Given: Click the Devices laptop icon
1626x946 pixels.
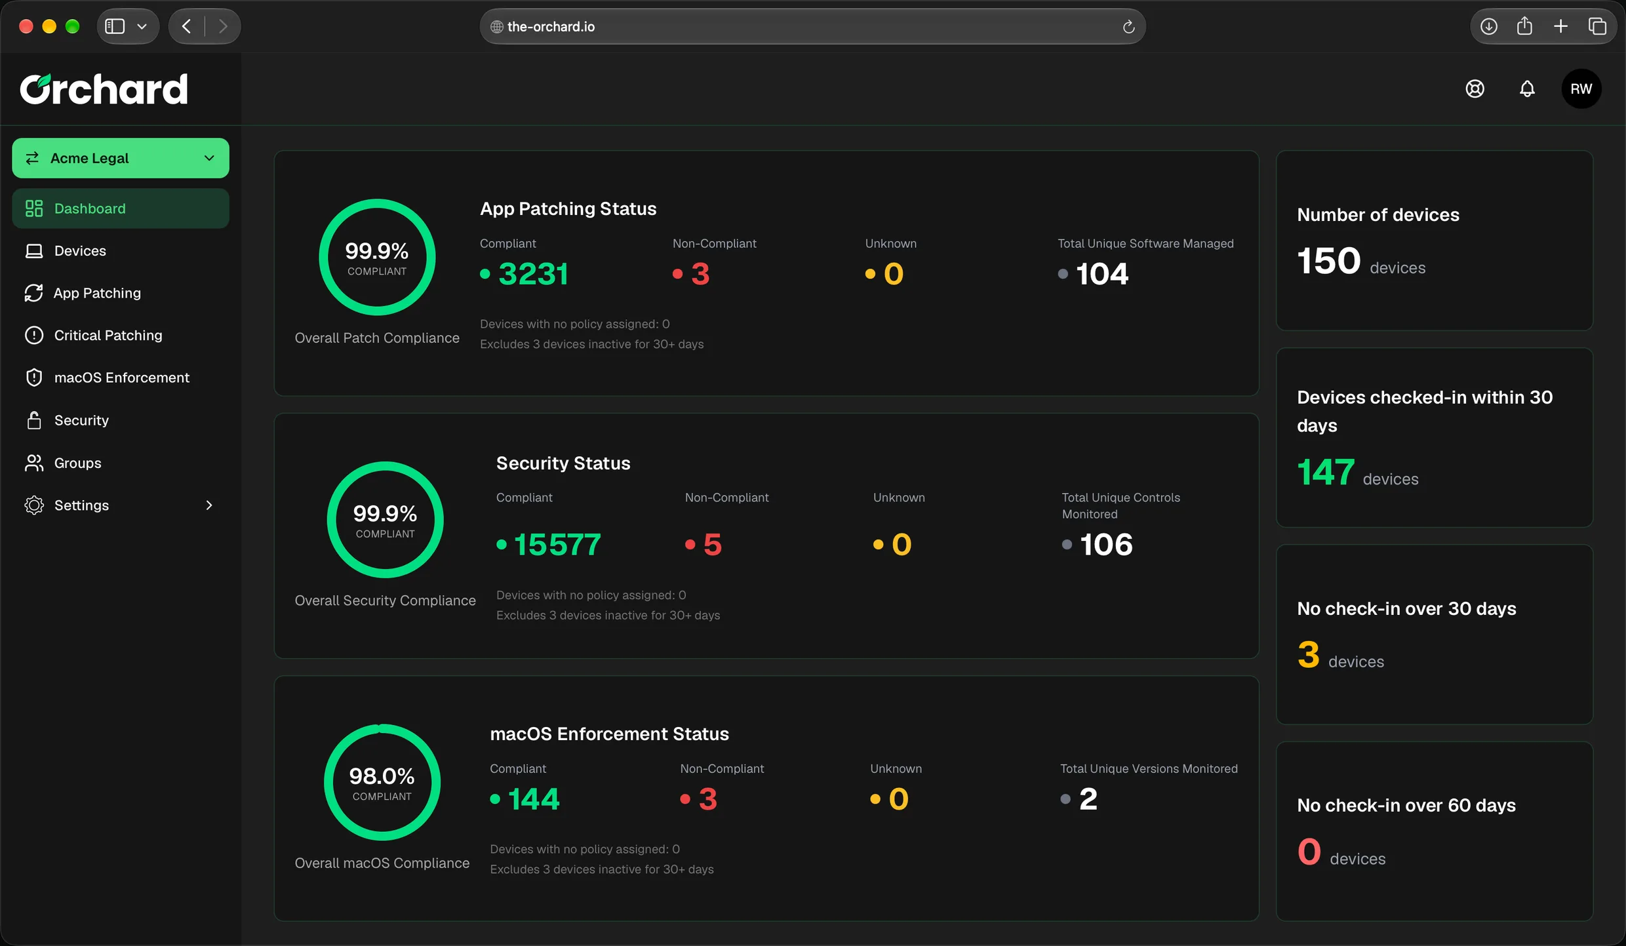Looking at the screenshot, I should point(34,251).
